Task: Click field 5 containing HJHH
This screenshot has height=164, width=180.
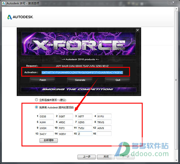Action: click(x=46, y=122)
